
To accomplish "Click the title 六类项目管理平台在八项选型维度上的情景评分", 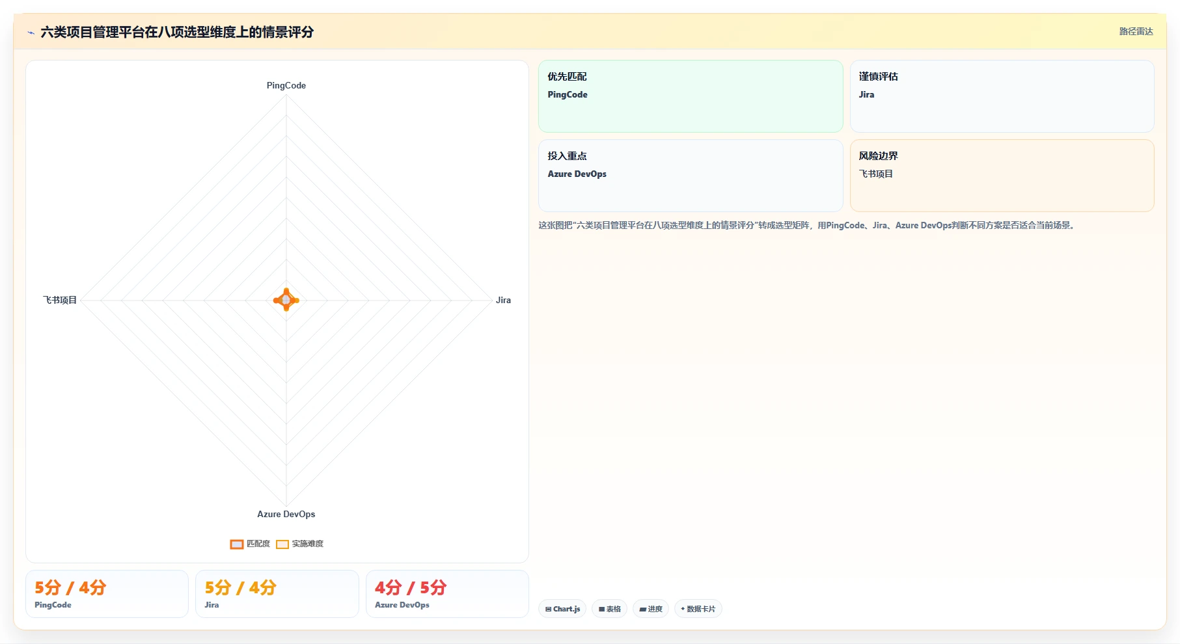I will pos(177,32).
